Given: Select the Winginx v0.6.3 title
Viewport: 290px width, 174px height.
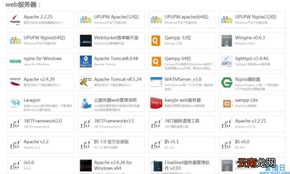Looking at the screenshot, I should click(250, 38).
